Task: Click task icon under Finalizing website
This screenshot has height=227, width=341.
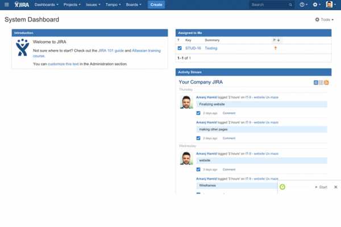Action: (x=198, y=113)
